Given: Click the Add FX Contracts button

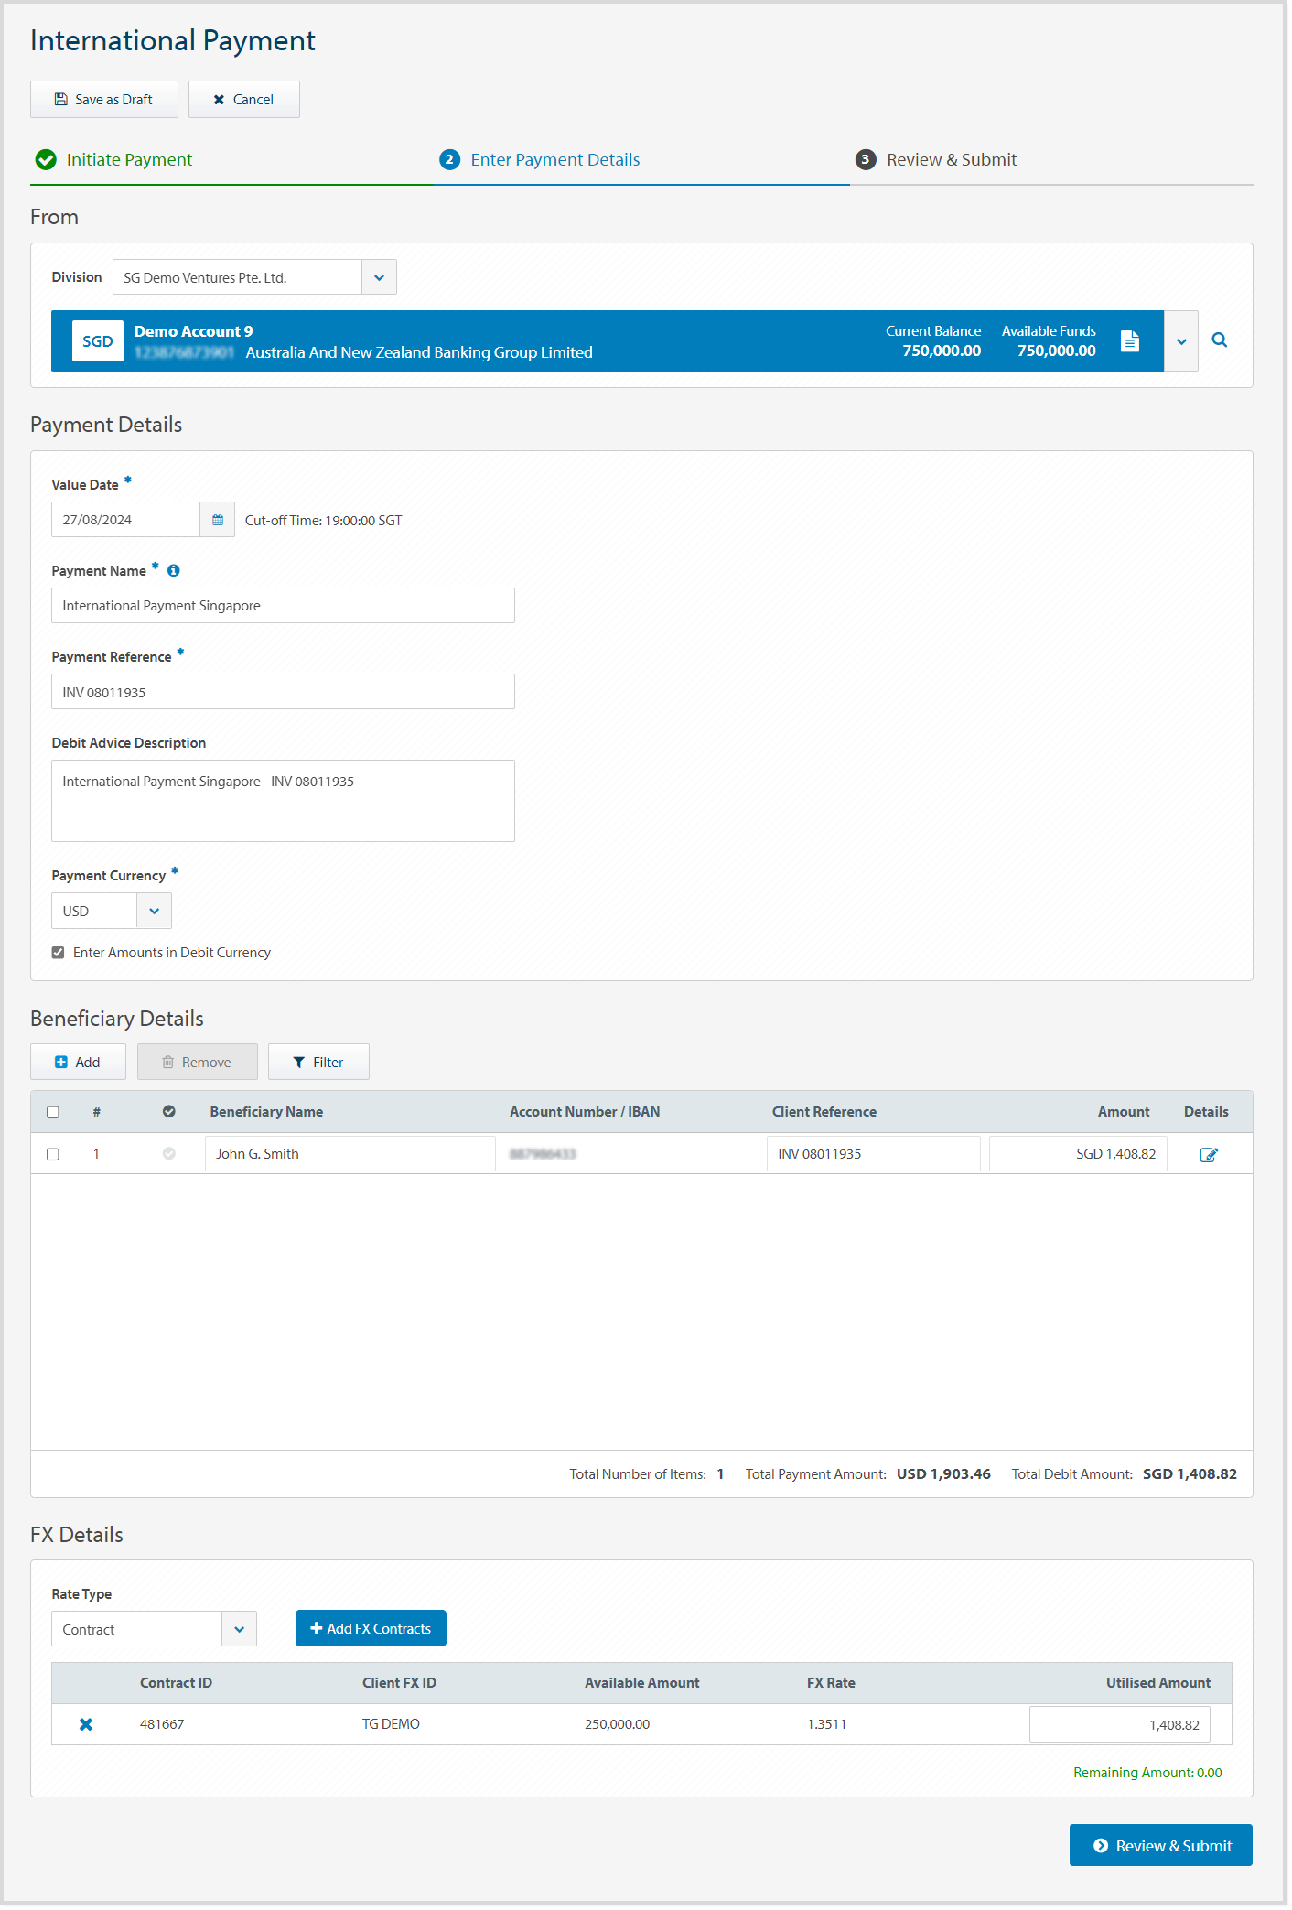Looking at the screenshot, I should tap(371, 1628).
